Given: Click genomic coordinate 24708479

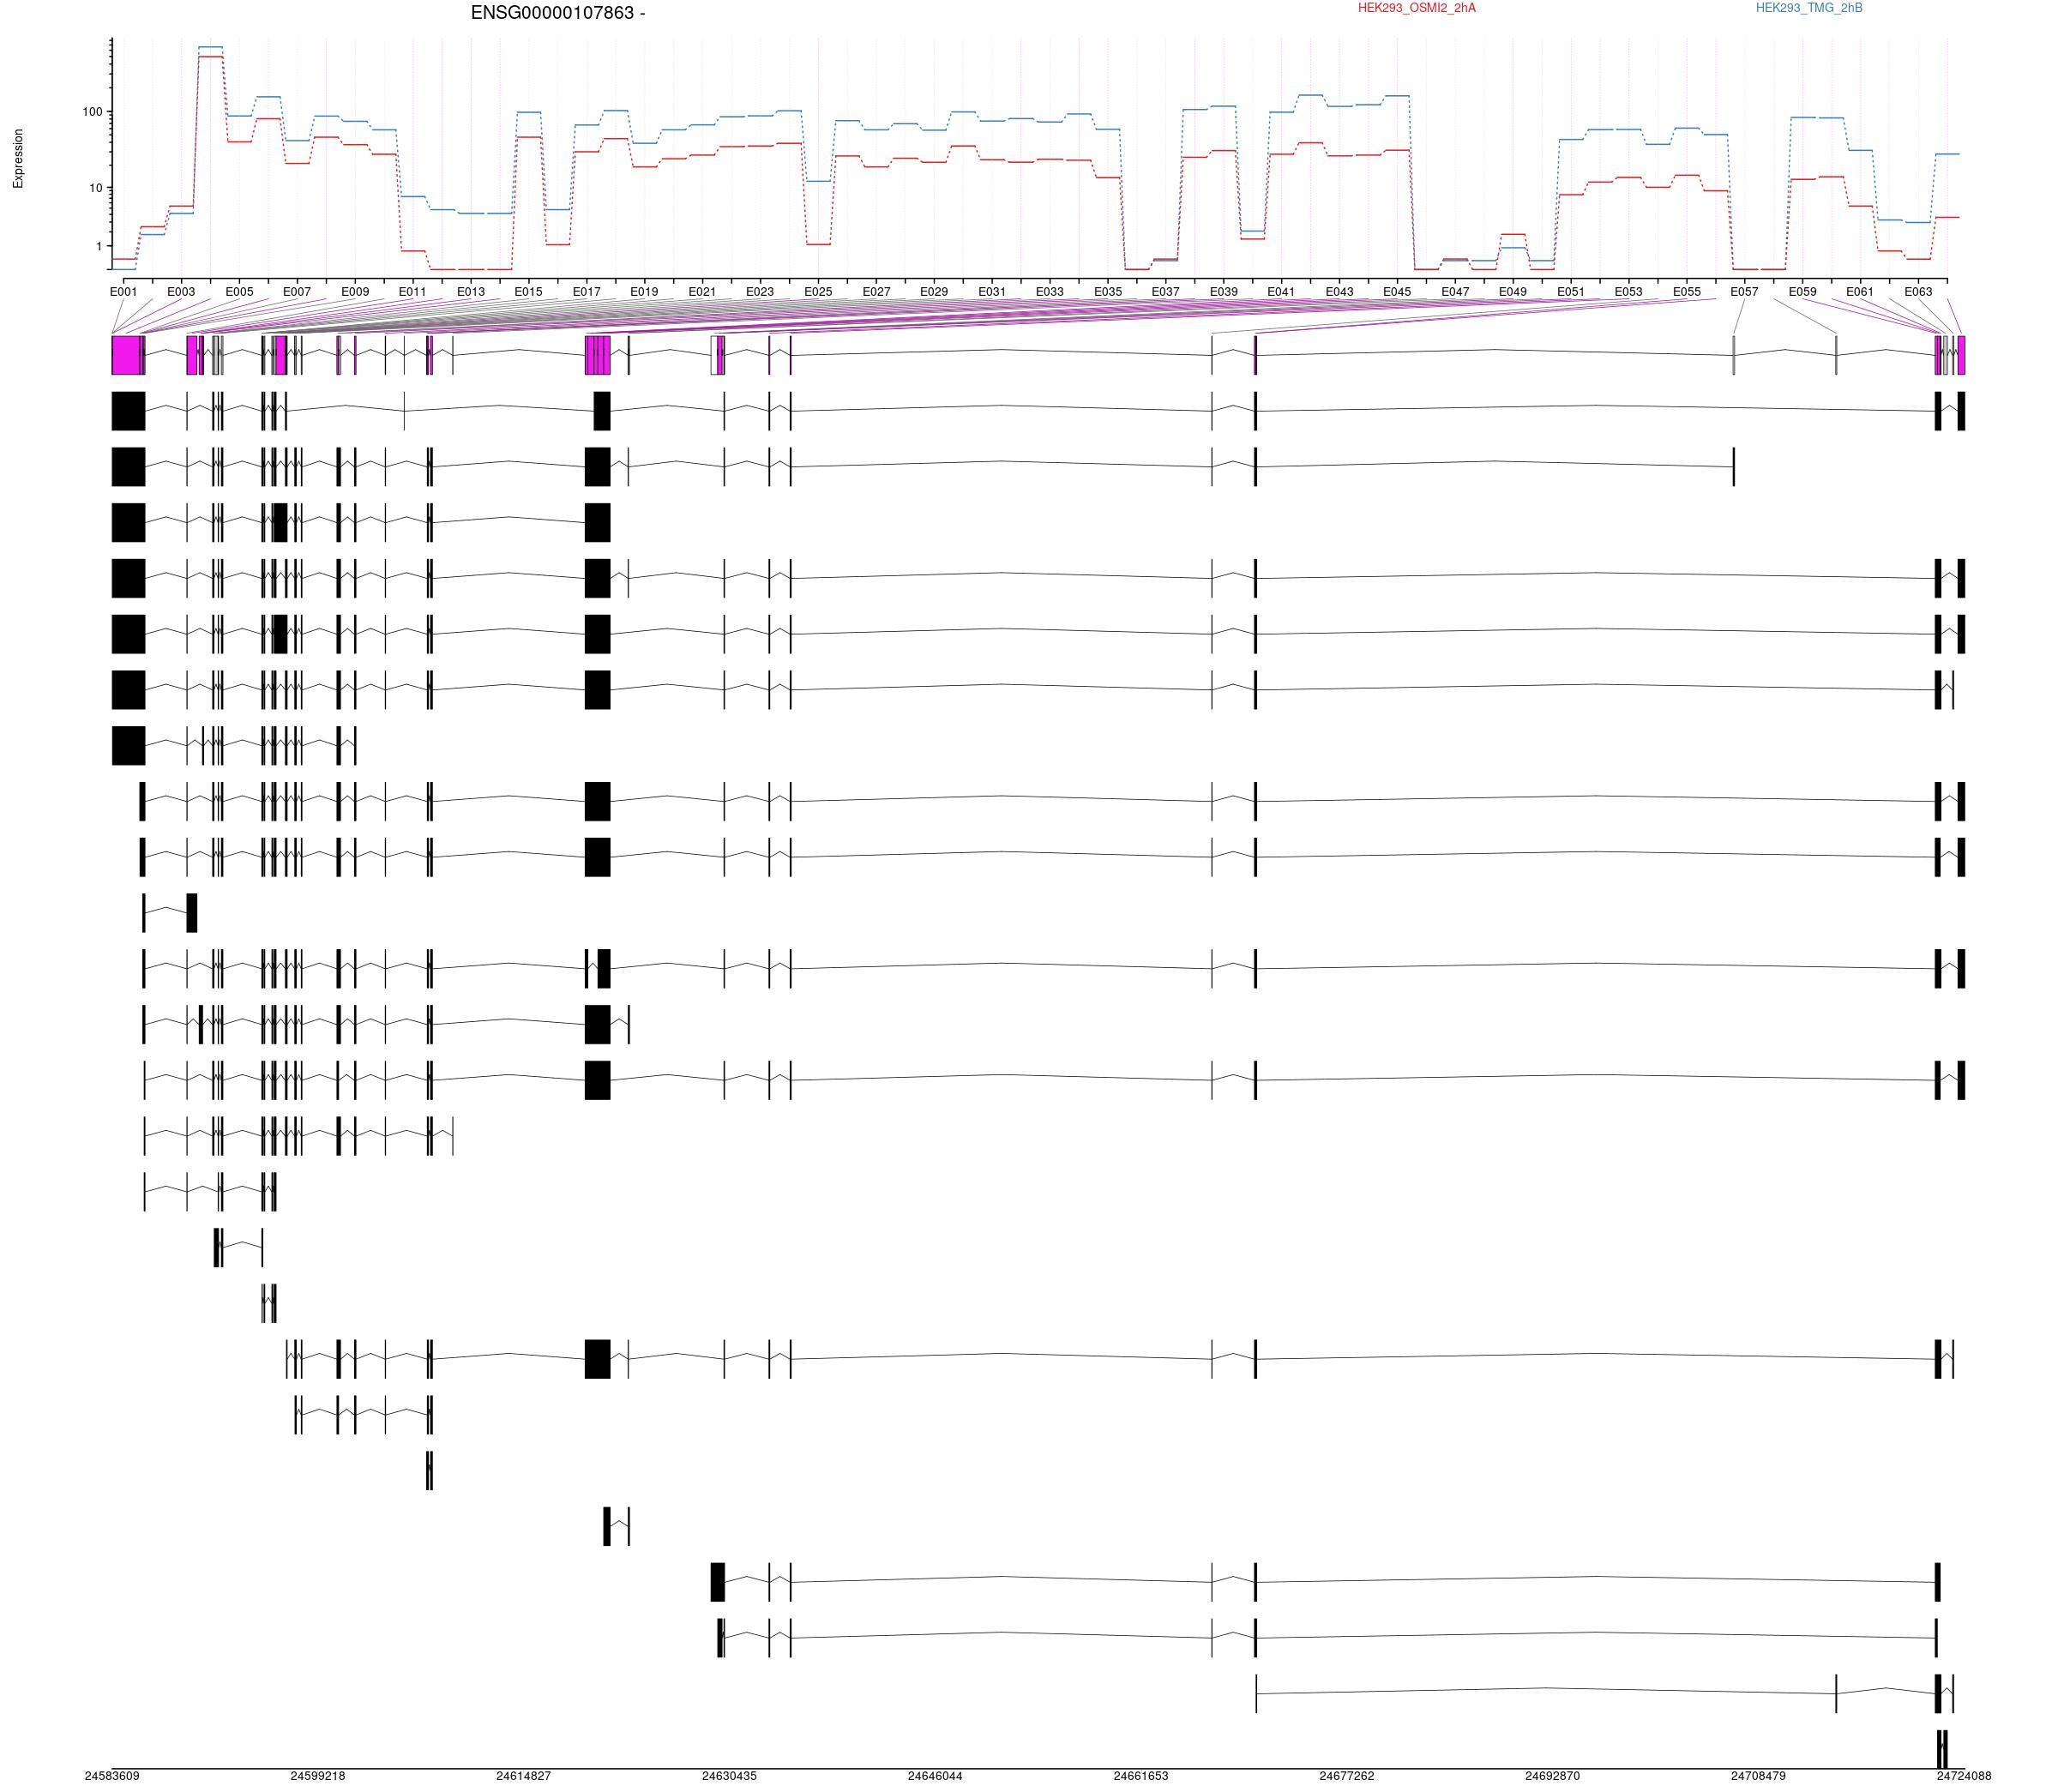Looking at the screenshot, I should coord(1758,1776).
